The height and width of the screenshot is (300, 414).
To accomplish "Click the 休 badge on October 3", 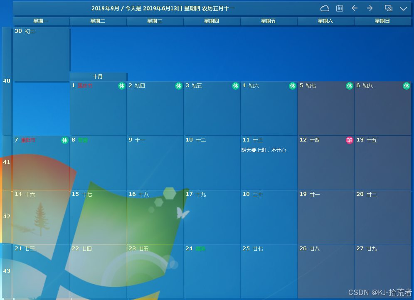I will pos(236,85).
